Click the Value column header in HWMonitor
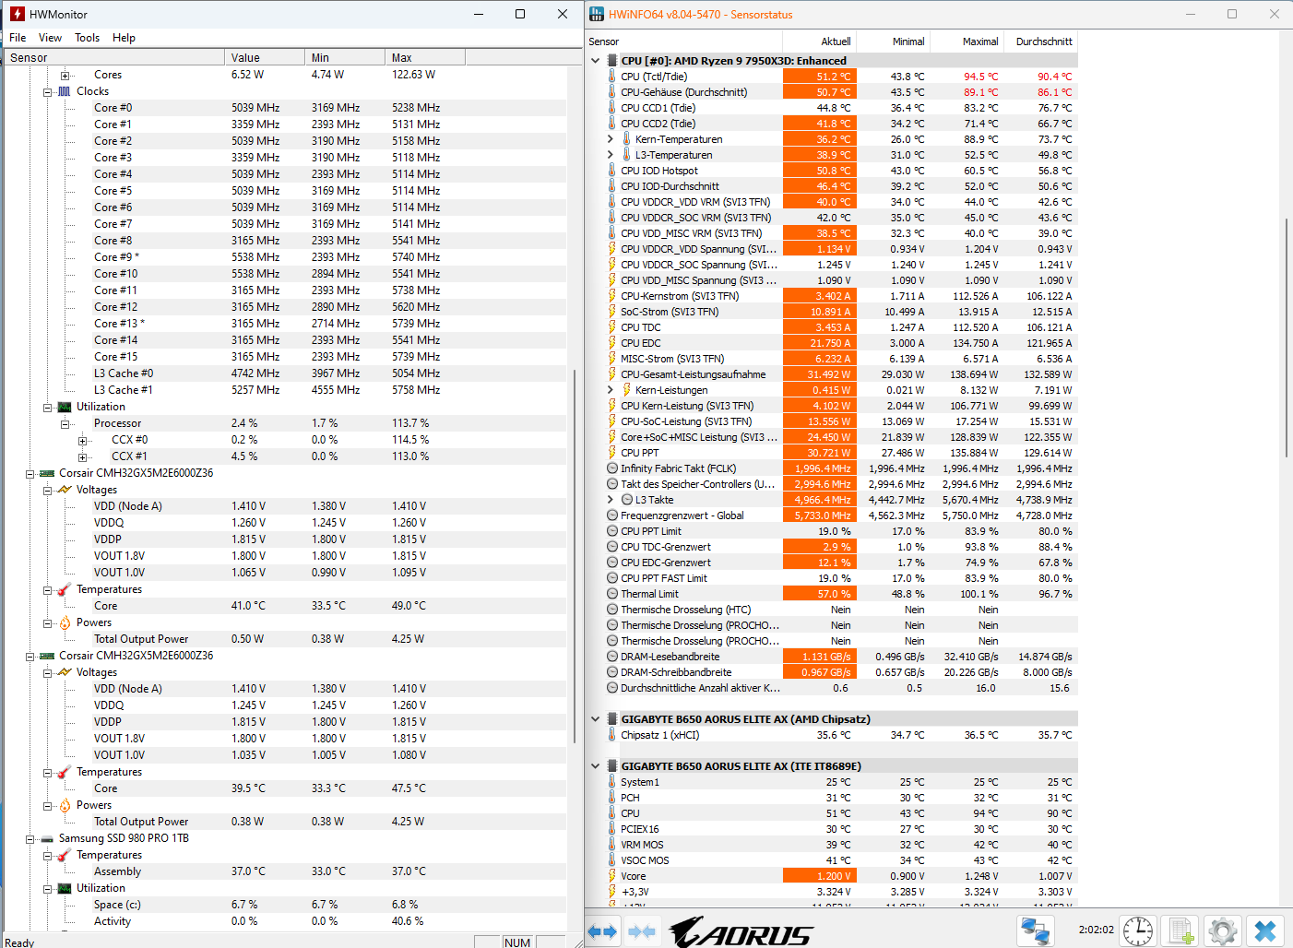Viewport: 1293px width, 948px height. 265,57
